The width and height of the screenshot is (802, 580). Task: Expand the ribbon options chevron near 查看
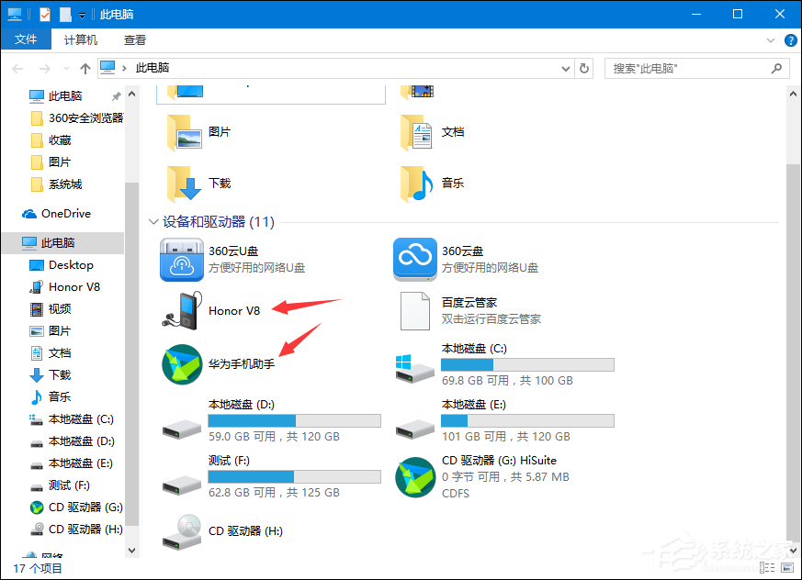point(770,39)
